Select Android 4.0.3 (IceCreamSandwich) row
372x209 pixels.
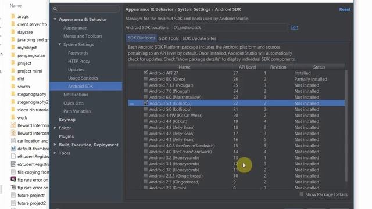click(237, 146)
